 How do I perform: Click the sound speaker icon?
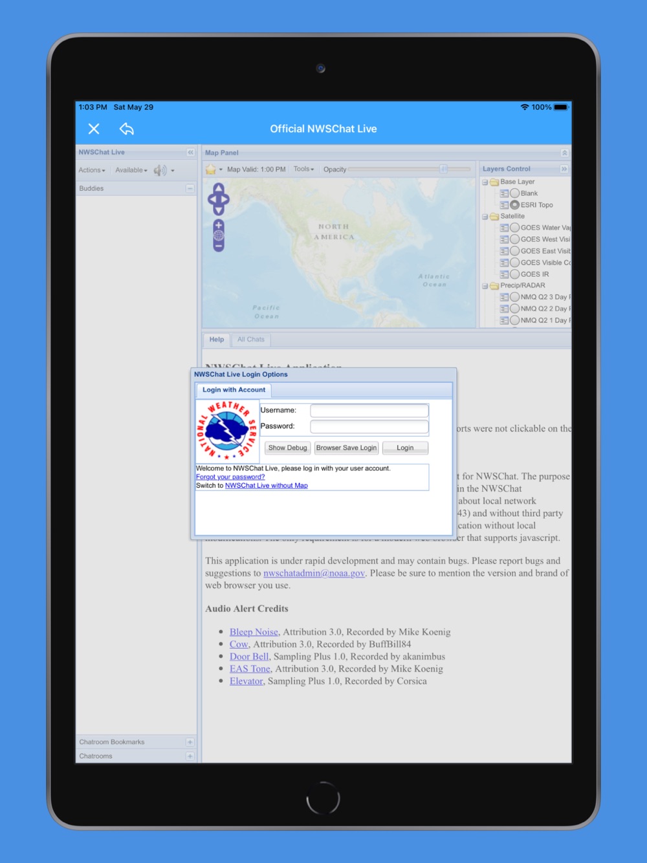160,170
